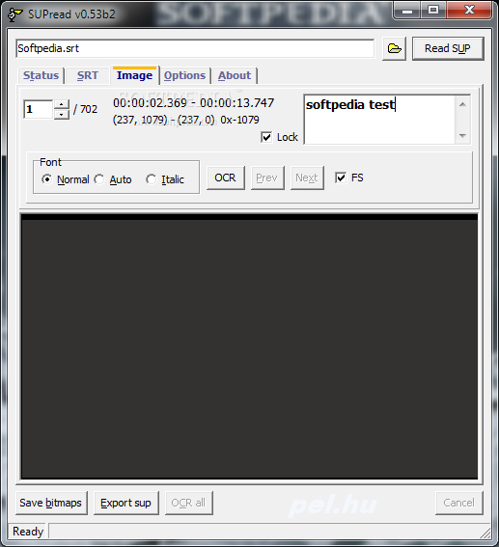Increase subtitle number with spinner up arrow
The height and width of the screenshot is (547, 499).
tap(62, 104)
